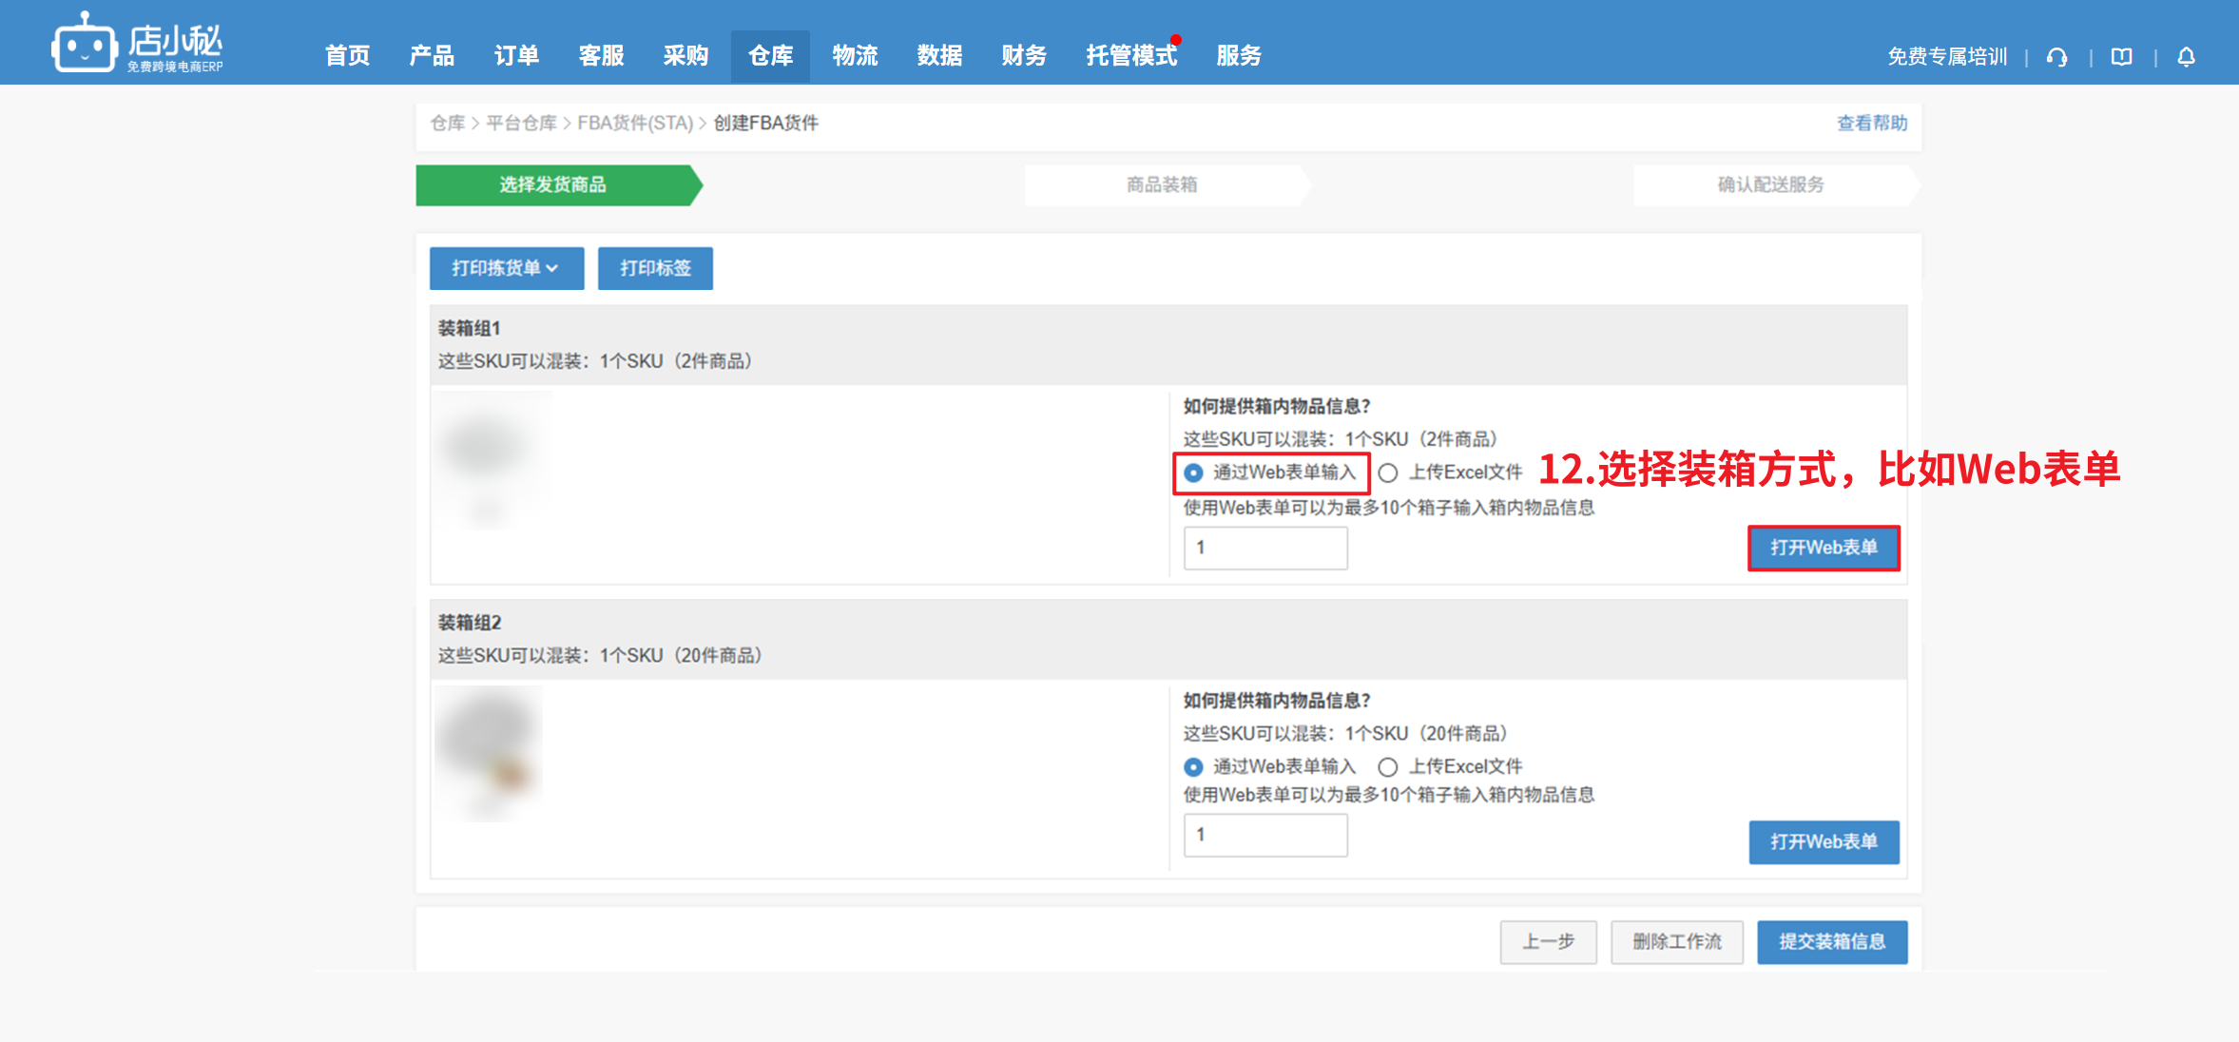Expand the 打印拣货单 dropdown button
Image resolution: width=2239 pixels, height=1042 pixels.
[x=506, y=268]
